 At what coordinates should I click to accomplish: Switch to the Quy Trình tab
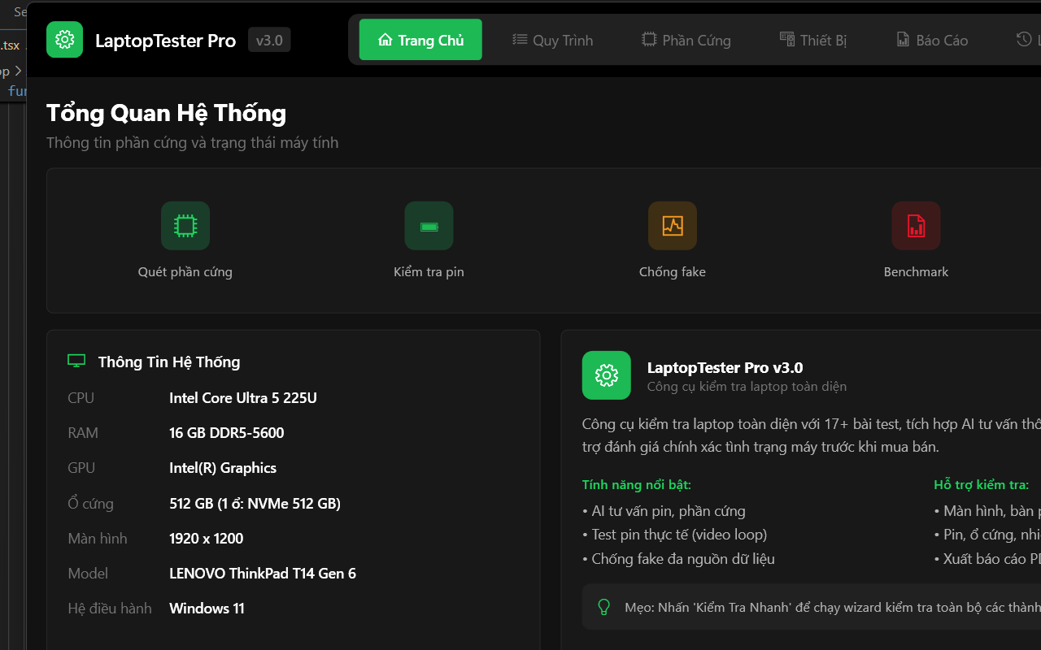552,40
